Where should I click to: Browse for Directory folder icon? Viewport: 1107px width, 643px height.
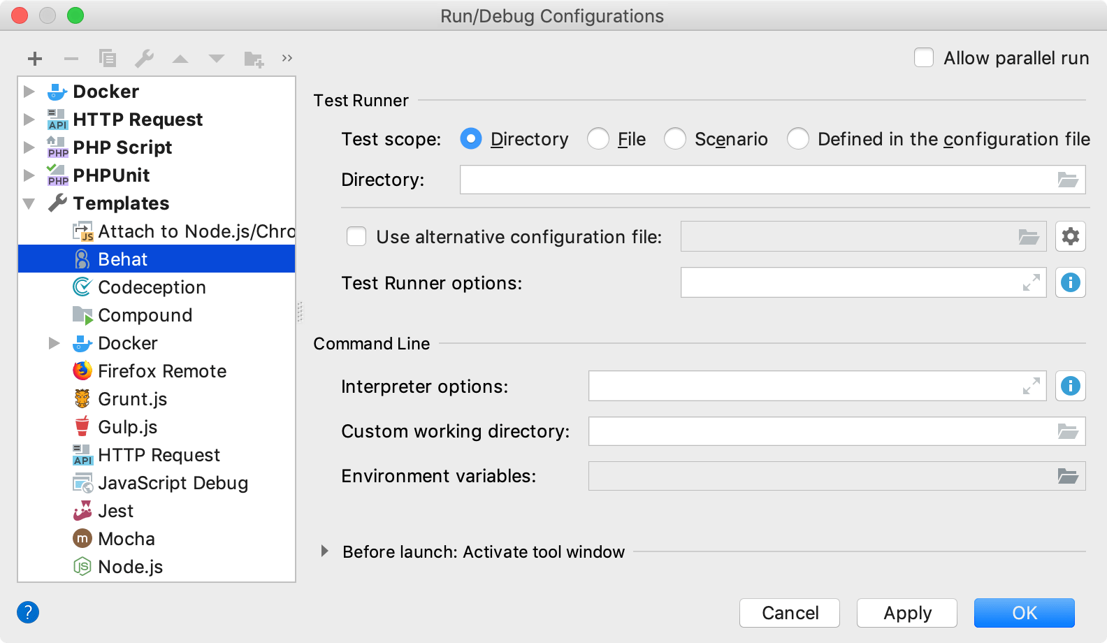coord(1068,180)
